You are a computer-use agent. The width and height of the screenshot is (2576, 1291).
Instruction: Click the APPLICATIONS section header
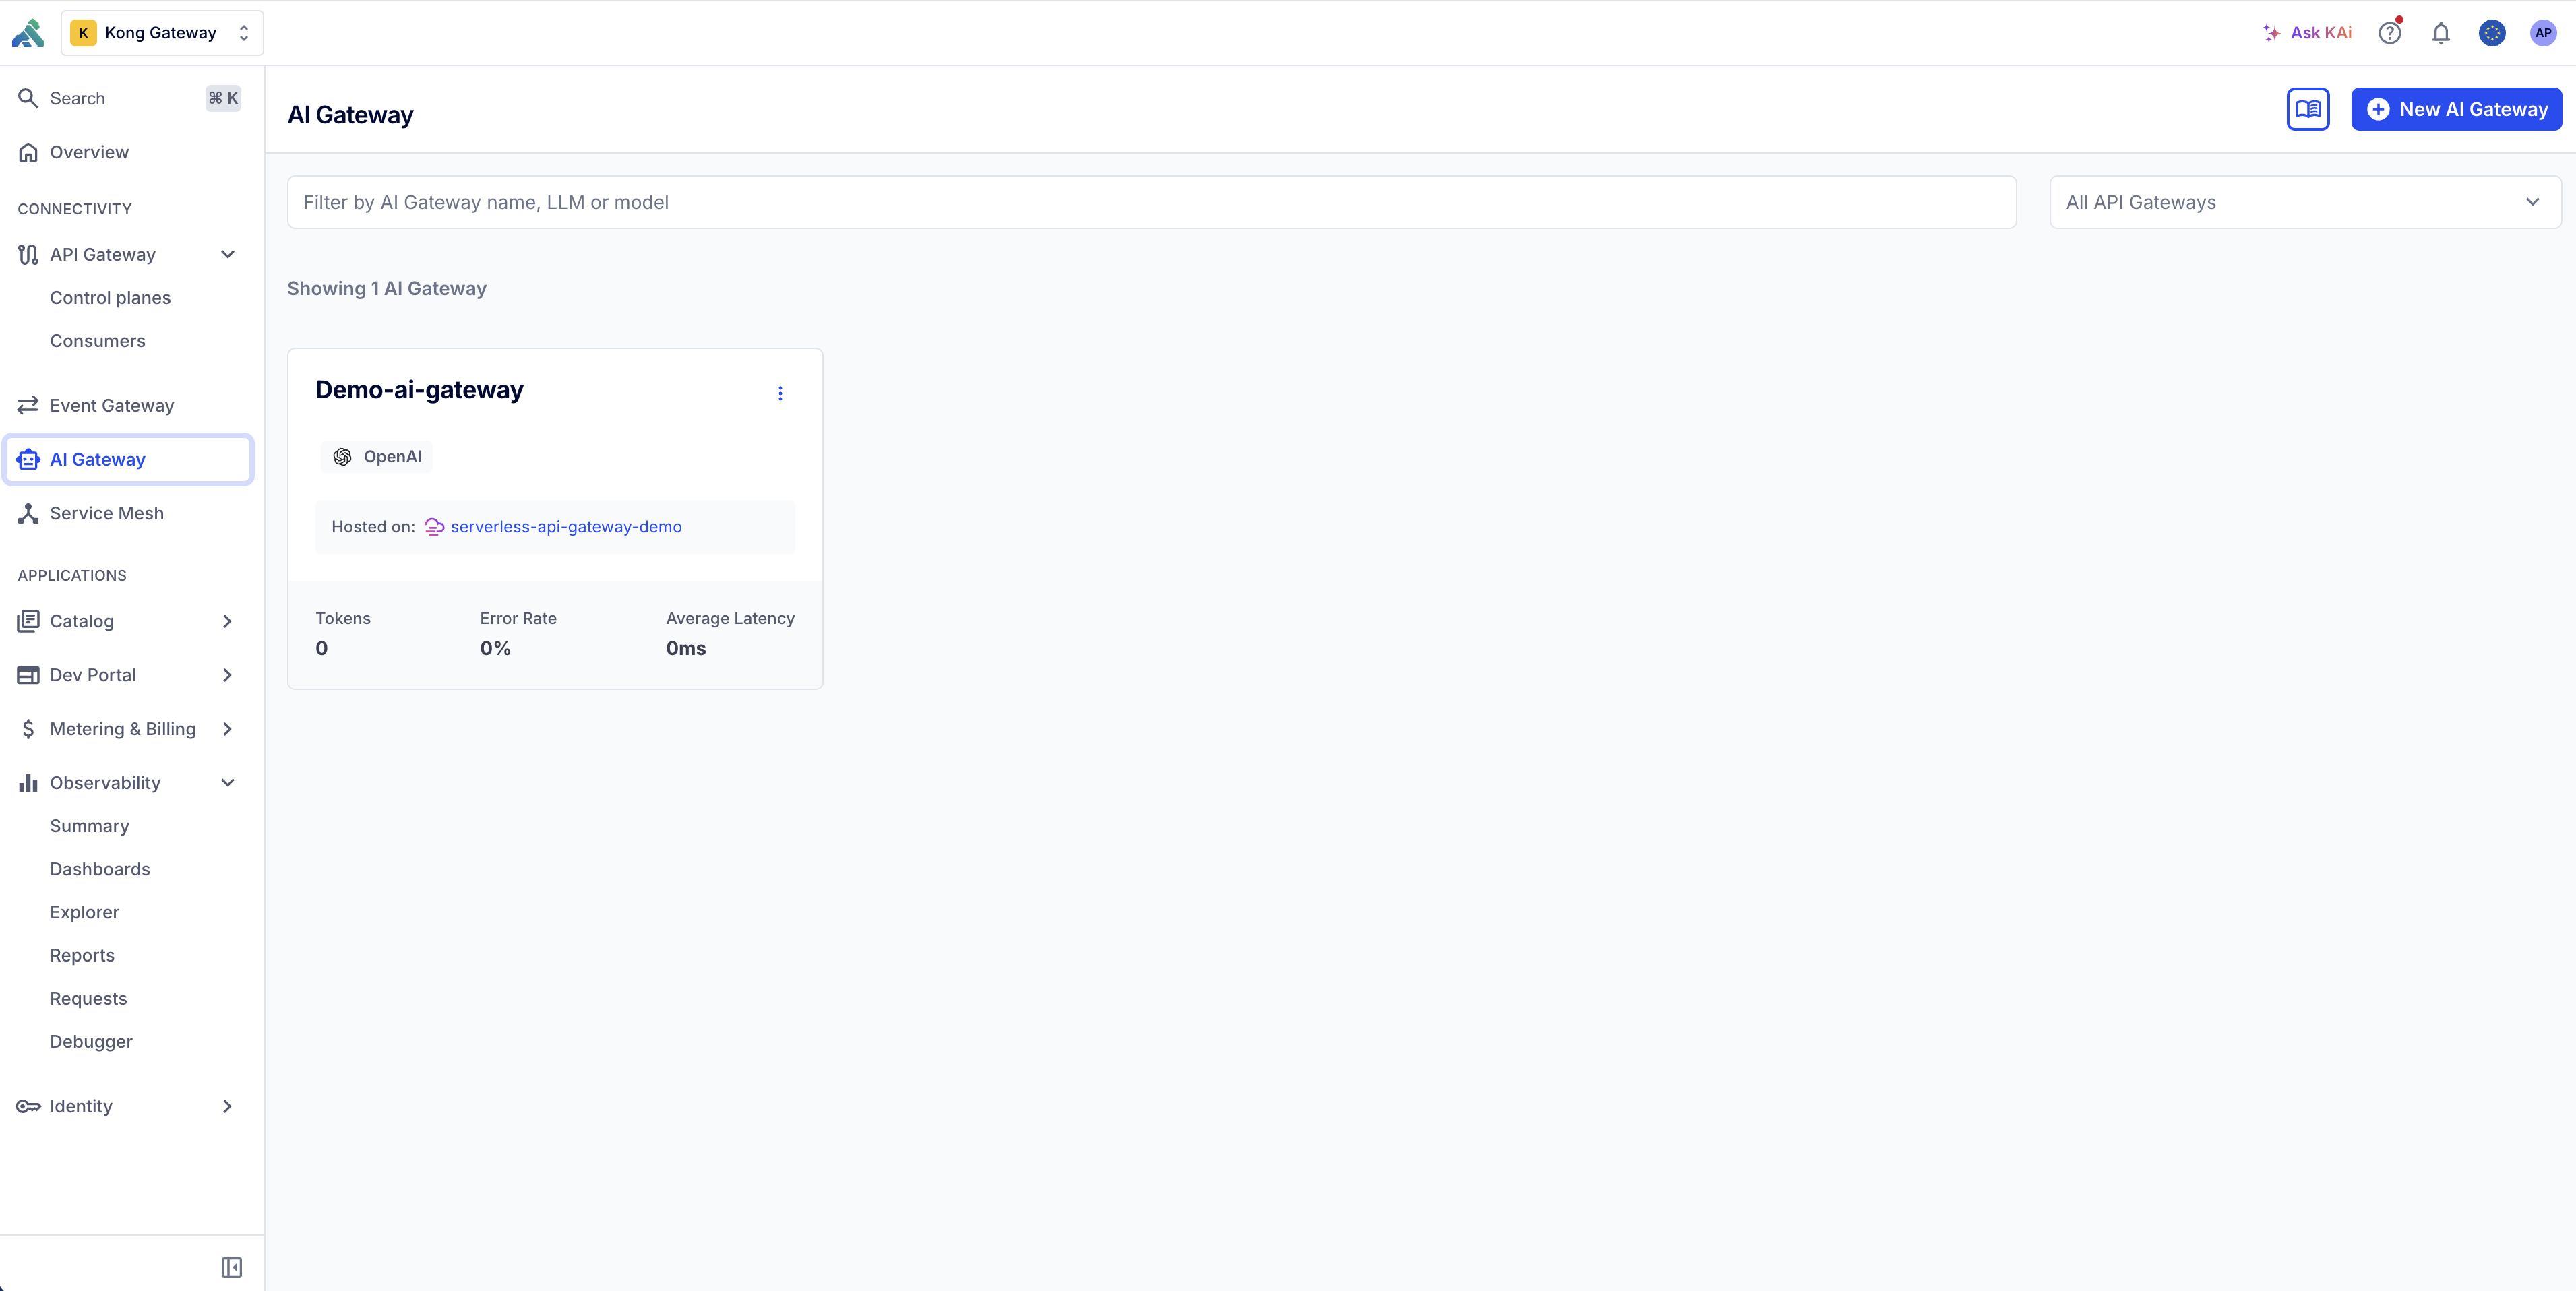coord(72,576)
